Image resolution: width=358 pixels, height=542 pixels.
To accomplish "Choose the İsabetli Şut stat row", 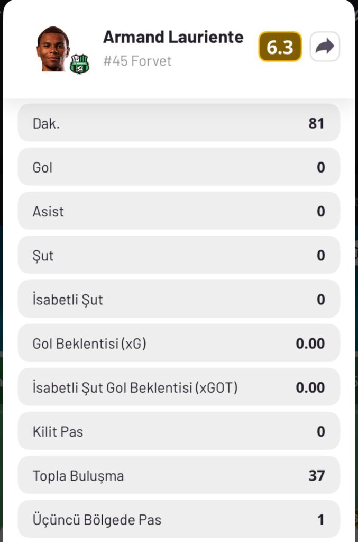I will click(x=179, y=300).
